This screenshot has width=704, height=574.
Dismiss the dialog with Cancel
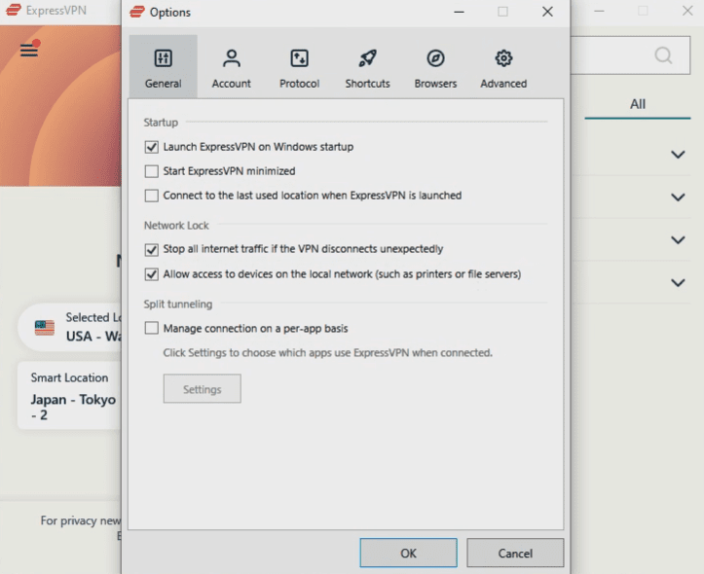(x=515, y=553)
